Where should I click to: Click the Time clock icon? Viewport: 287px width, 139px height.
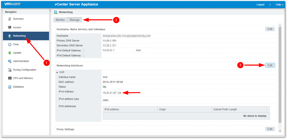point(10,45)
